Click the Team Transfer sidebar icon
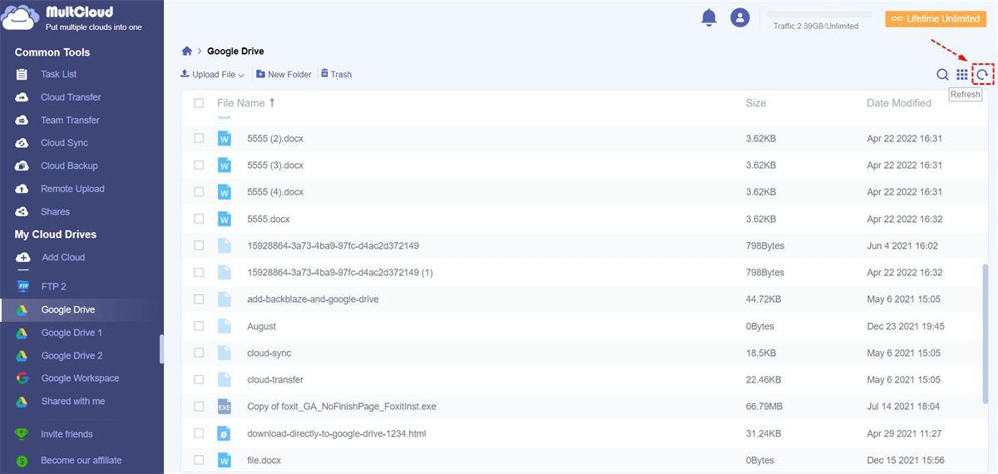This screenshot has height=474, width=998. coord(22,121)
